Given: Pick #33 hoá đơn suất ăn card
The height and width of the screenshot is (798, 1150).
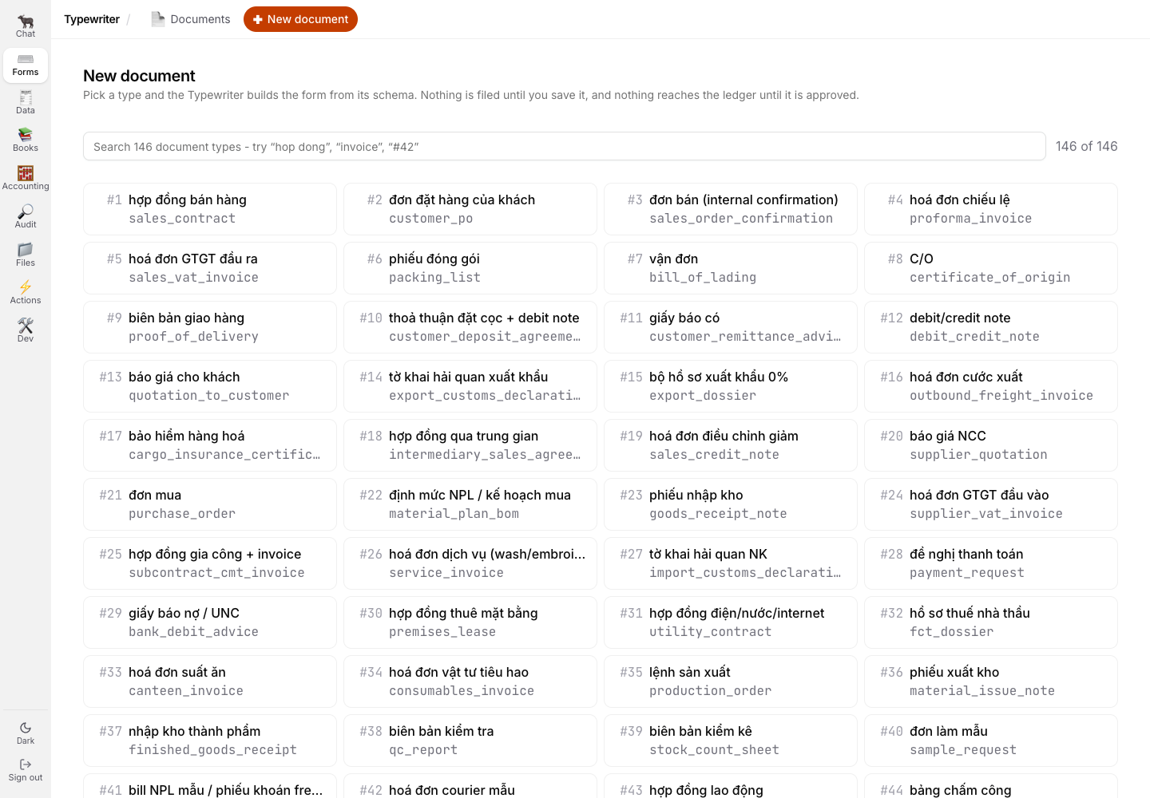Looking at the screenshot, I should coord(210,681).
